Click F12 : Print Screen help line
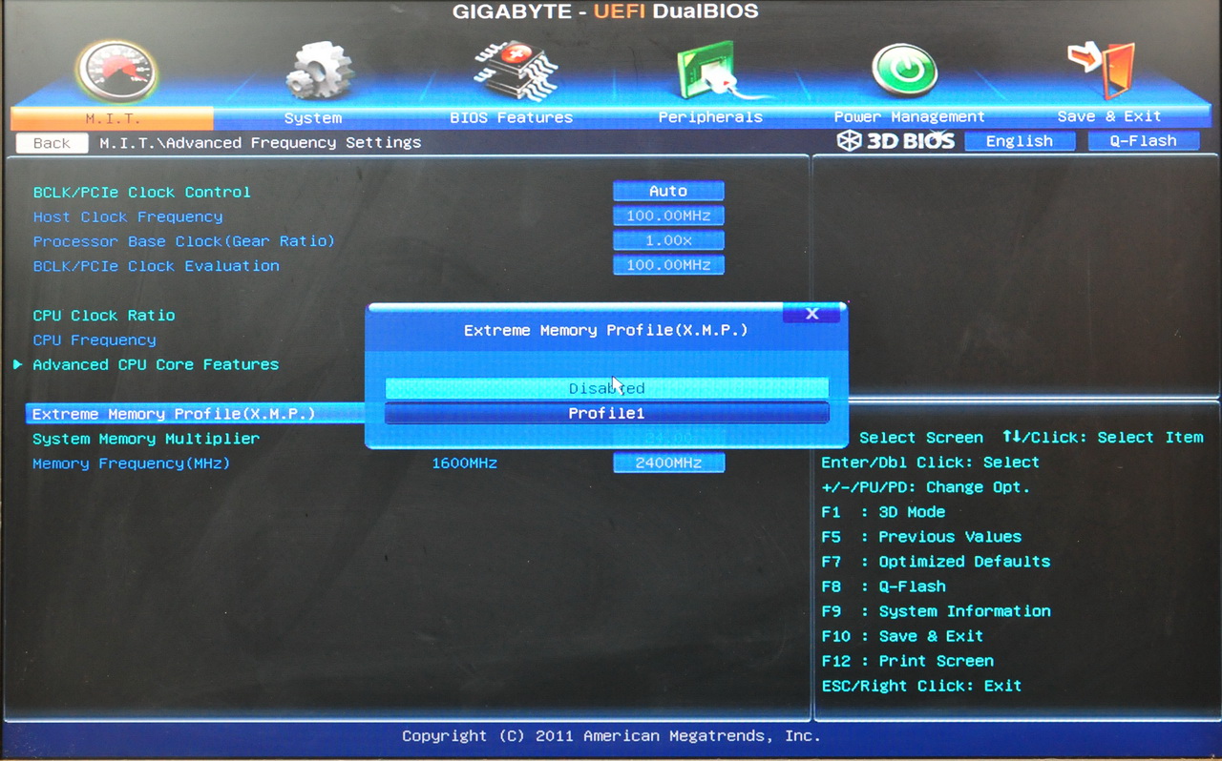The image size is (1222, 761). tap(908, 661)
